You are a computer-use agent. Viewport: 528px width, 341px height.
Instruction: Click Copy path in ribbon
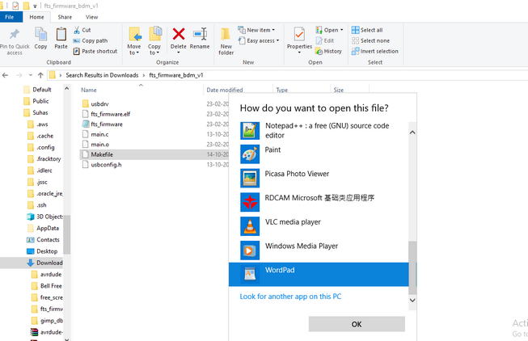point(91,40)
